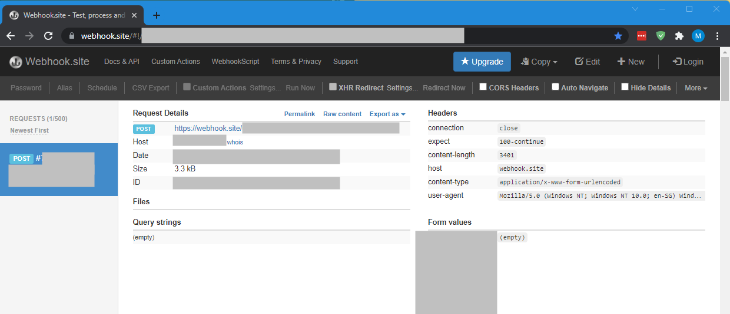Click the POST method badge in Request Details

(144, 129)
